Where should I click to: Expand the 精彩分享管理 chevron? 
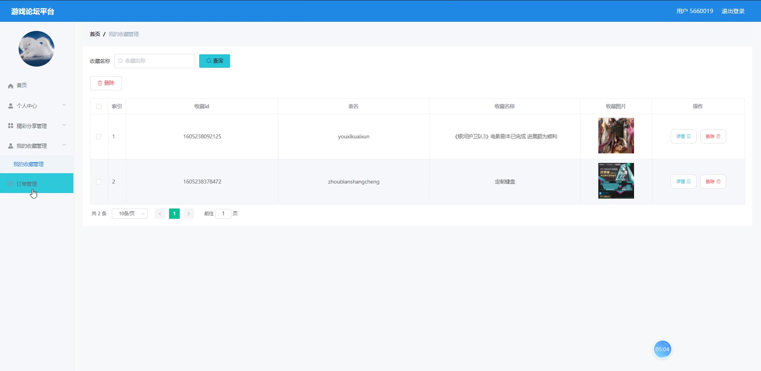[64, 125]
